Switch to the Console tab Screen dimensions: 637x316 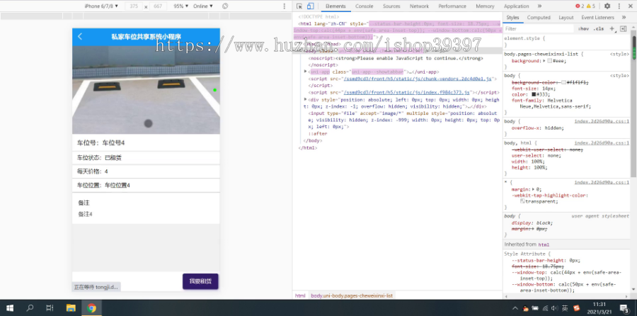(364, 6)
